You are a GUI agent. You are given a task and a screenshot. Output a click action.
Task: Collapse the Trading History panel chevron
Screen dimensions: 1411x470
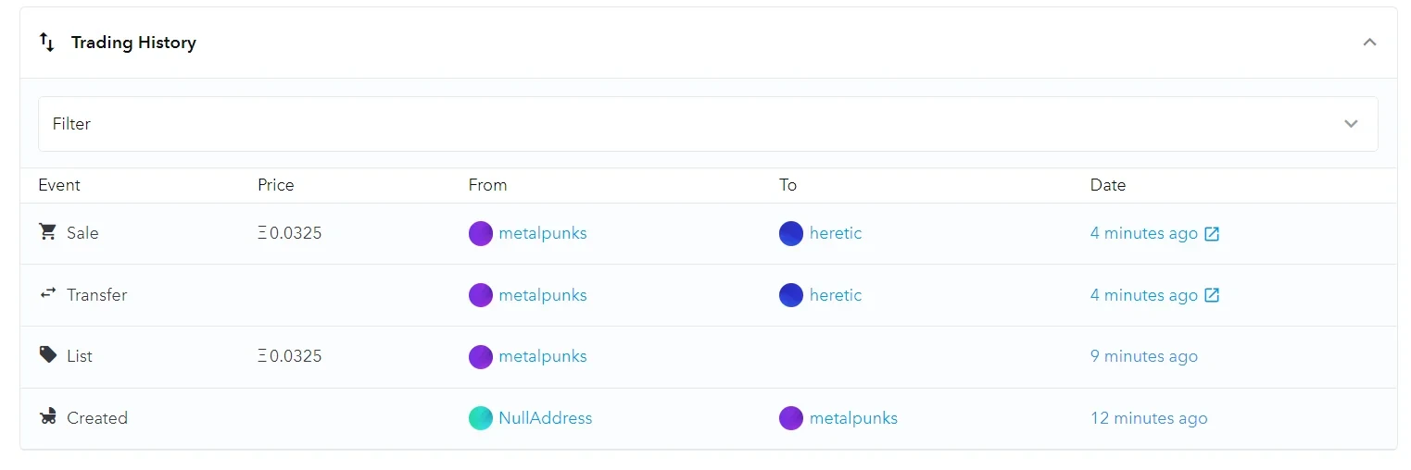tap(1369, 43)
